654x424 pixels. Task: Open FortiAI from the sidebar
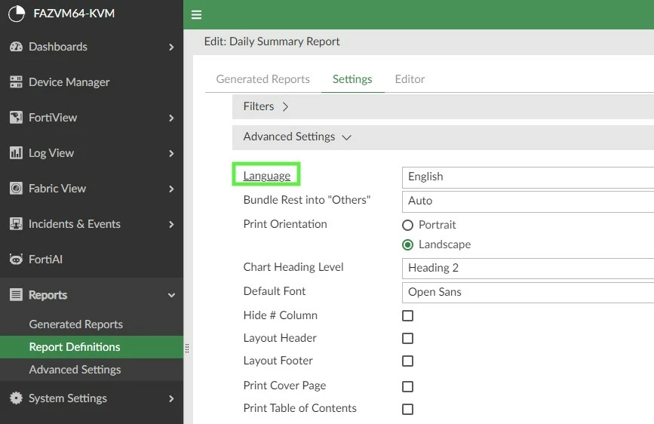coord(91,260)
